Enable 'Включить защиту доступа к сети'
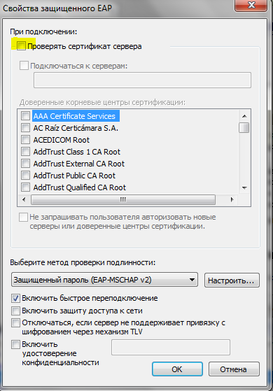The width and height of the screenshot is (273, 391). (x=15, y=311)
